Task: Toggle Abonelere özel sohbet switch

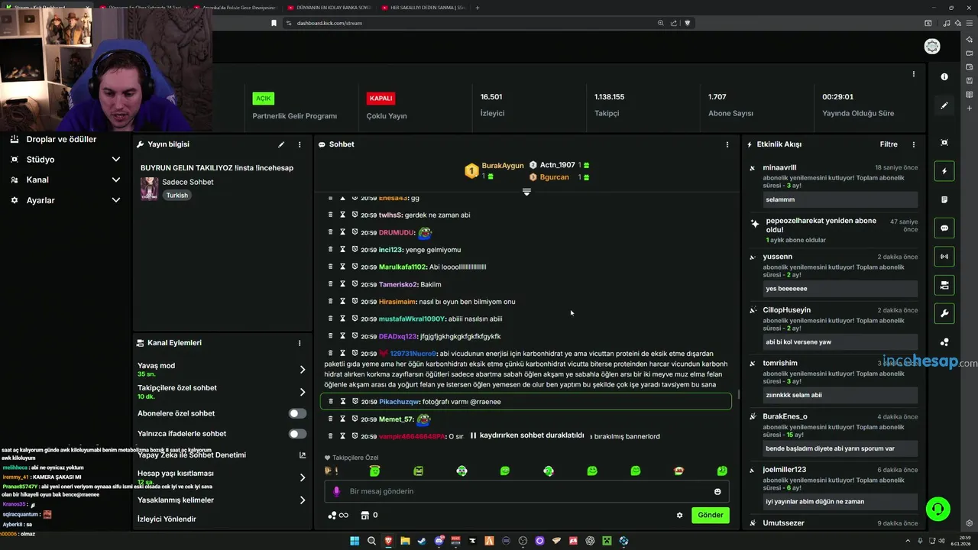Action: pos(297,413)
